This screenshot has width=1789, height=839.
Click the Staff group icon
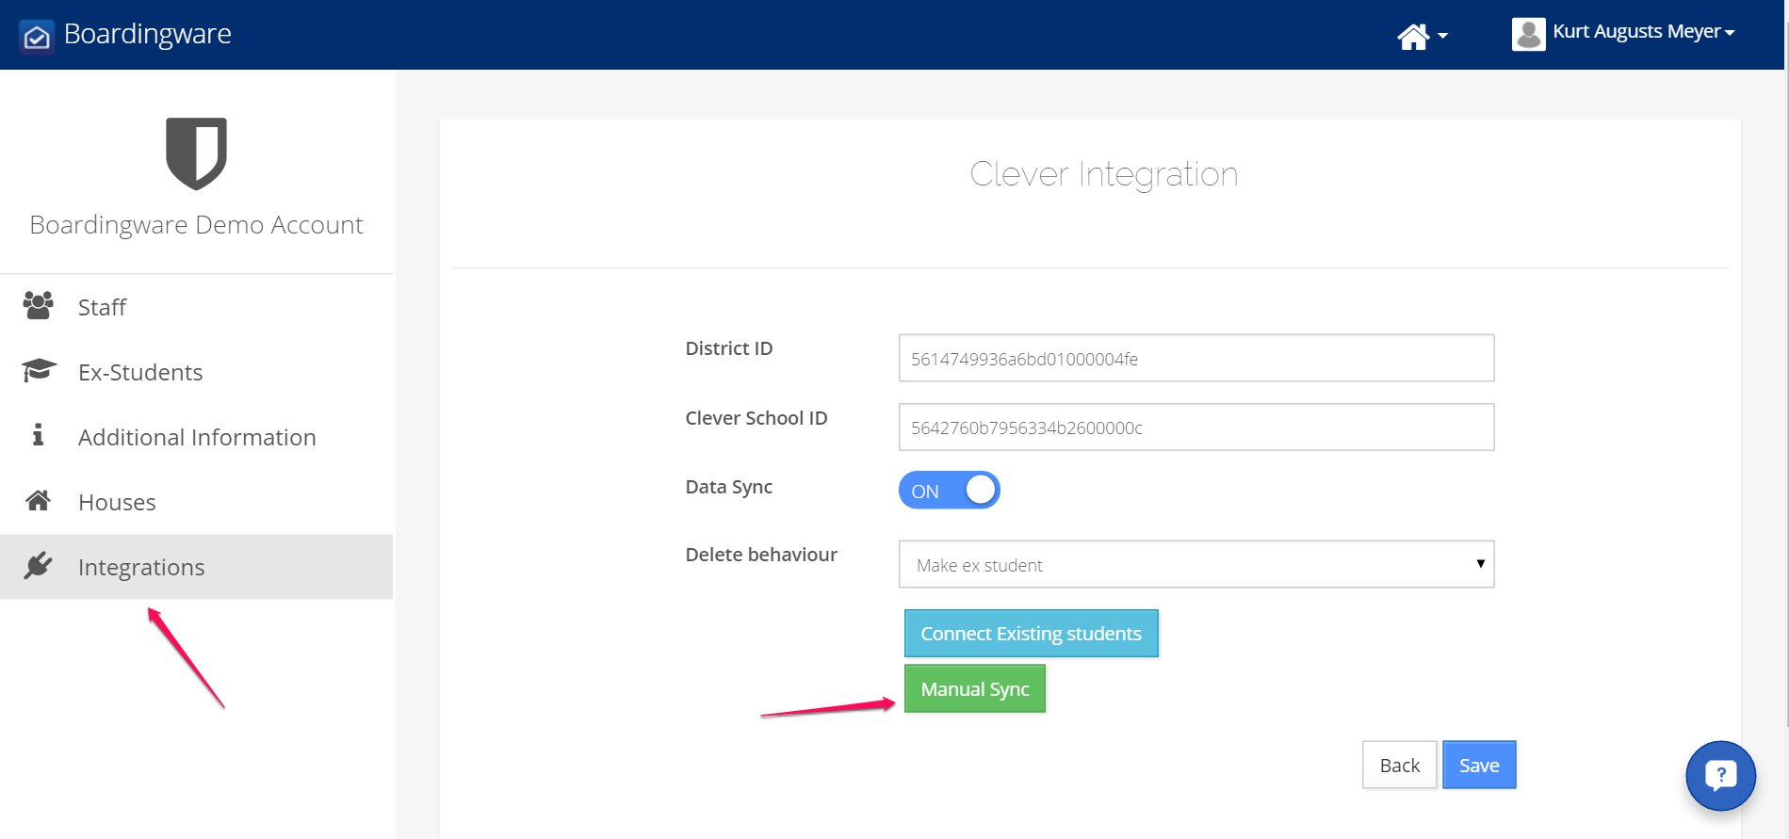39,305
